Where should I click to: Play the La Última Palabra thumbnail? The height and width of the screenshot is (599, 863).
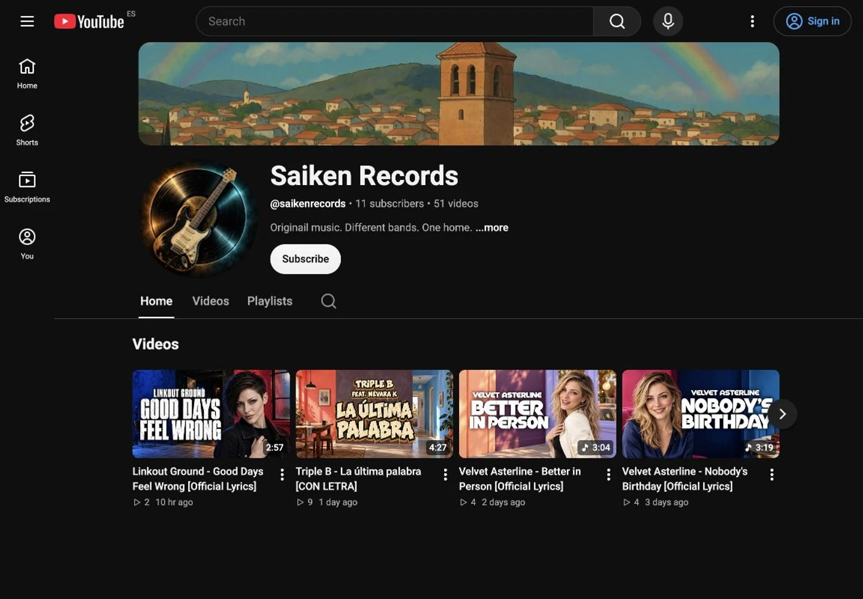(x=375, y=414)
